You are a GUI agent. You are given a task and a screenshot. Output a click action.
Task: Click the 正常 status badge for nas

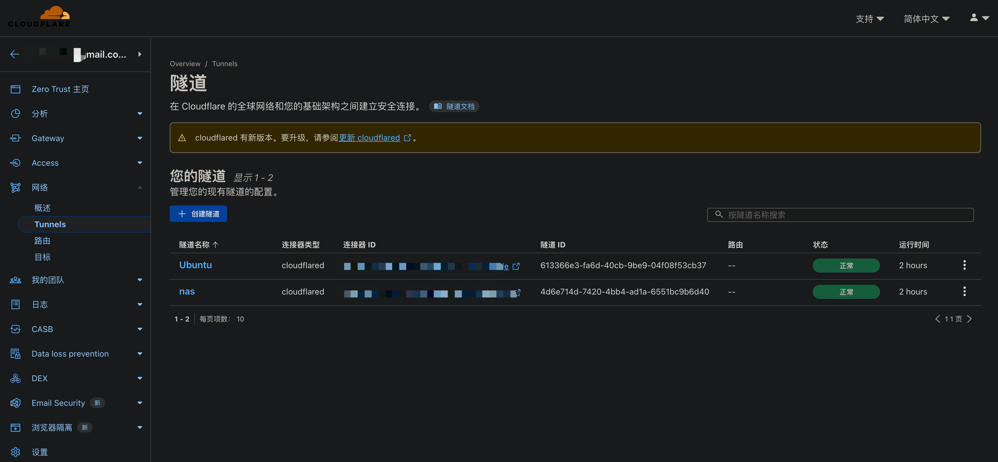click(846, 292)
